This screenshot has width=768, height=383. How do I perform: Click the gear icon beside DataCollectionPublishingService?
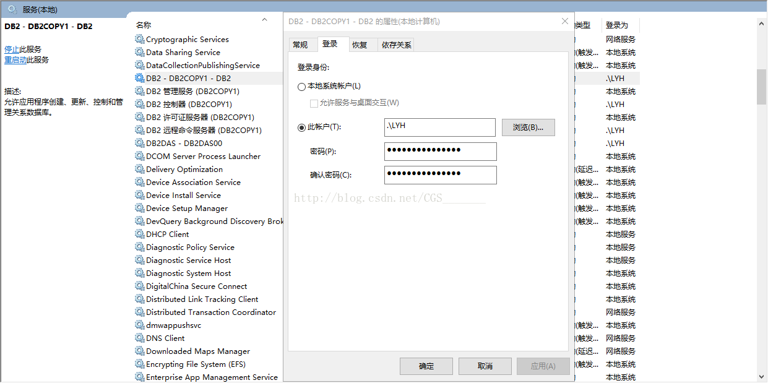pos(140,65)
